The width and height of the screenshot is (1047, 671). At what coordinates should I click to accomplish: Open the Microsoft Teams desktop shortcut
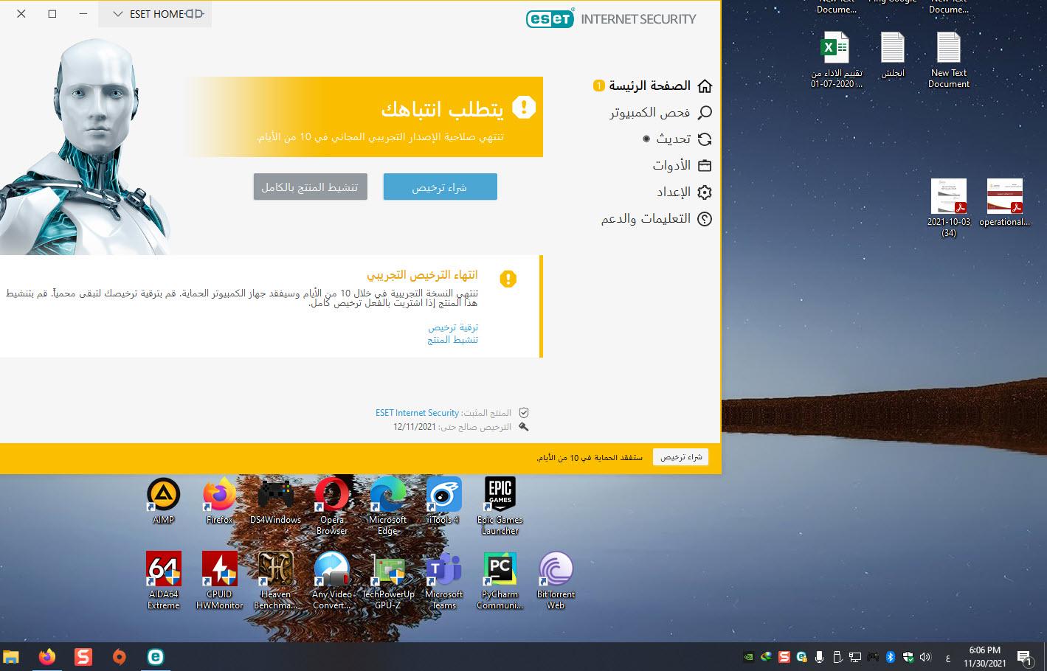tap(443, 581)
